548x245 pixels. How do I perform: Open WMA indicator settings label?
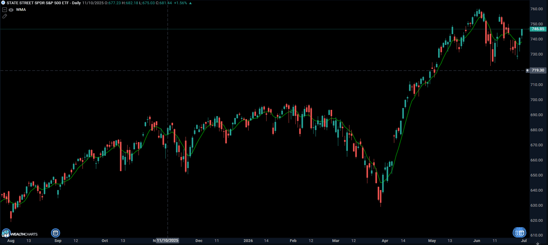click(x=21, y=10)
